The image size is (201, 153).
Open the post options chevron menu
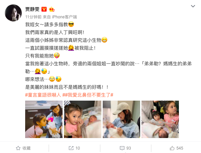[x=193, y=6]
